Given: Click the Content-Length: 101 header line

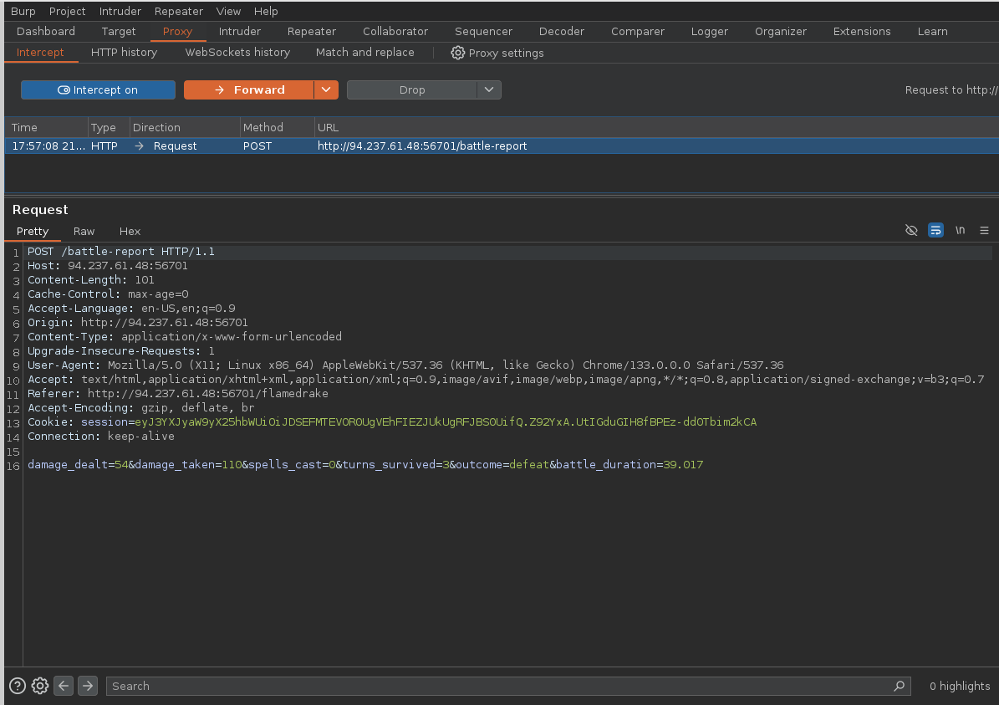Looking at the screenshot, I should pyautogui.click(x=90, y=280).
